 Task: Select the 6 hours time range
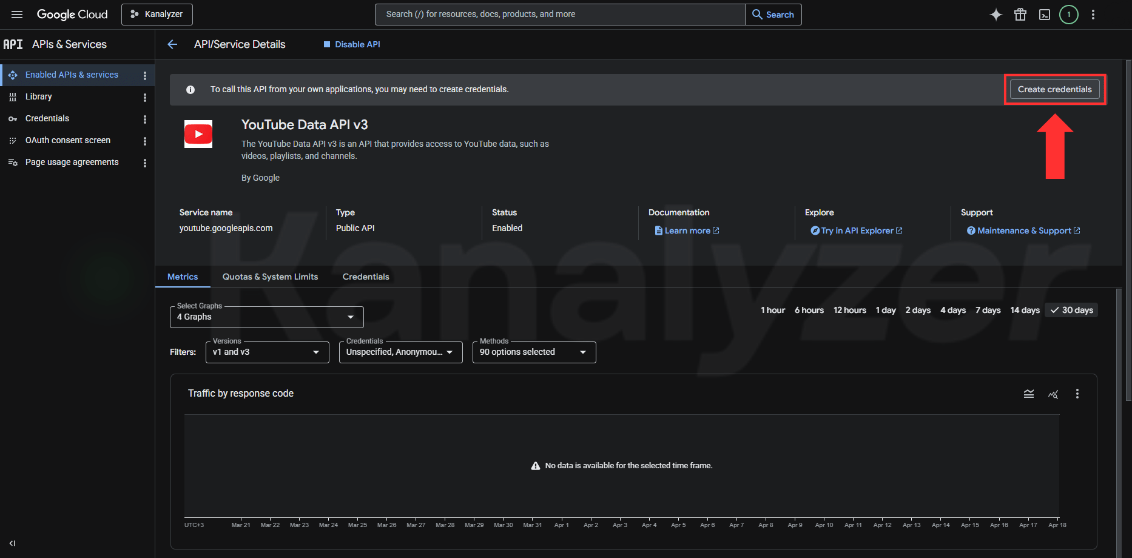pos(809,310)
